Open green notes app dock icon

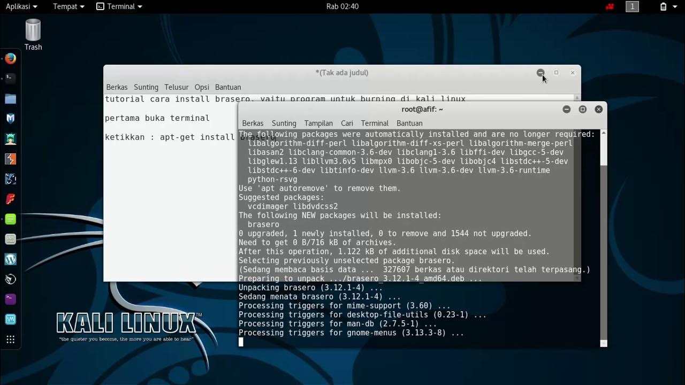coord(11,219)
